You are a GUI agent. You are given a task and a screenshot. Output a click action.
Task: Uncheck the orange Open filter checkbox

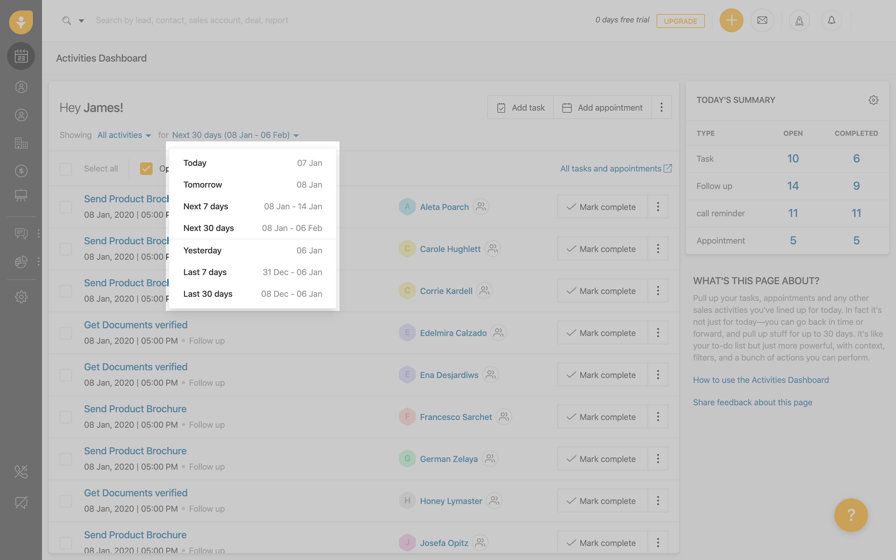[146, 169]
